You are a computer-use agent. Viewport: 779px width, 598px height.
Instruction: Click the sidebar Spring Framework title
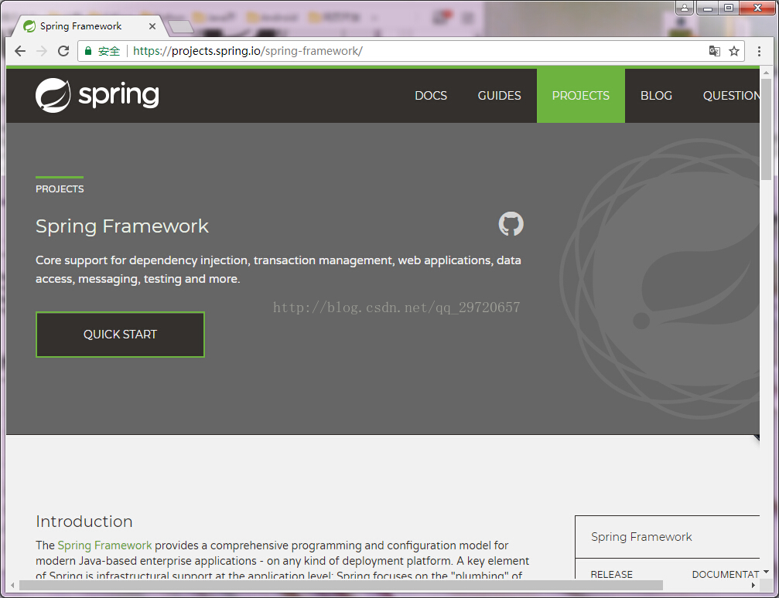(x=641, y=537)
